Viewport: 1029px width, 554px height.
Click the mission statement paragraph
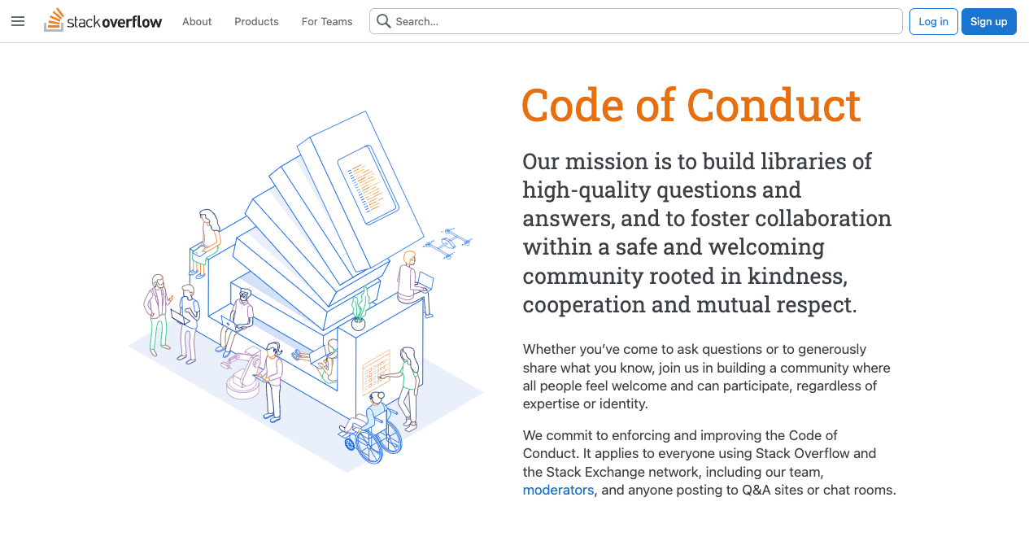(x=707, y=232)
